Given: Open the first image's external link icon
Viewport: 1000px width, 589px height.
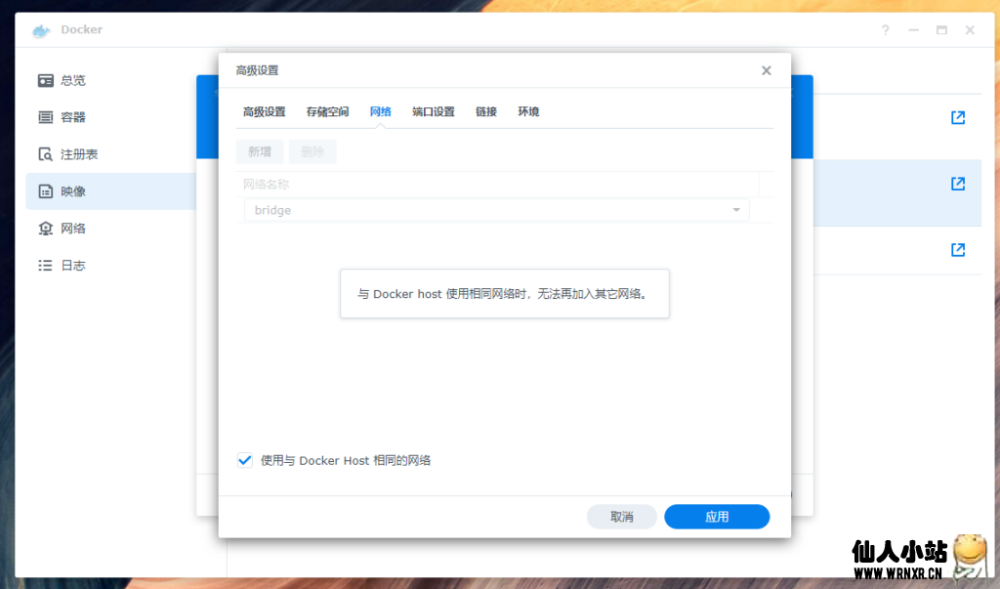Looking at the screenshot, I should [958, 117].
